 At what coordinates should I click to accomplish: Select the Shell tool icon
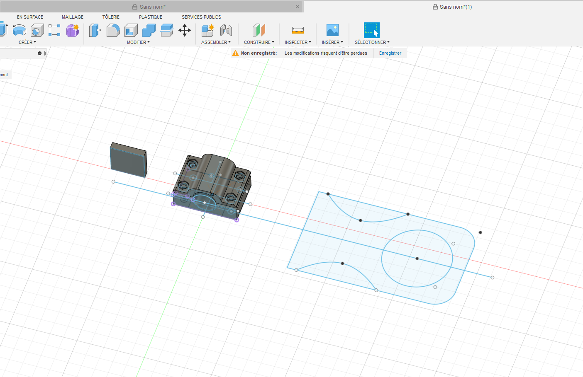(x=131, y=30)
